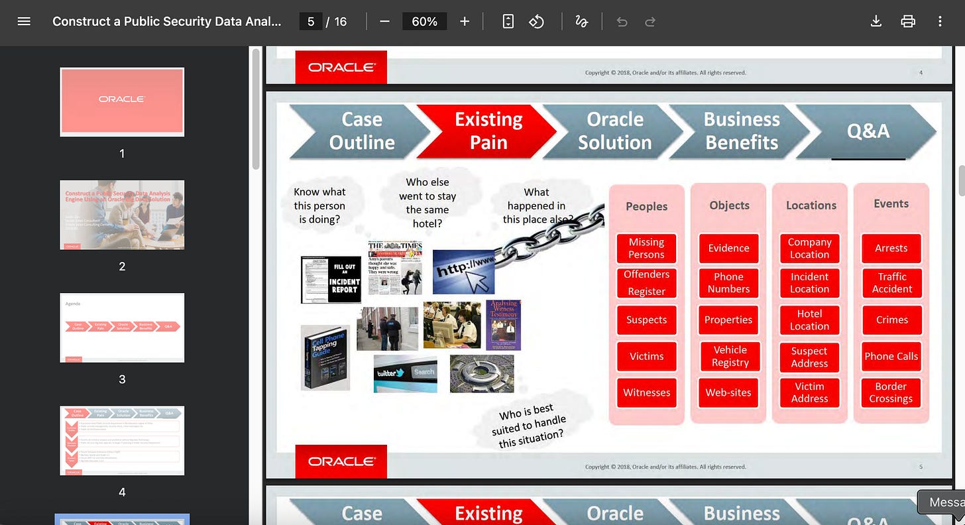Print the document
Screen dimensions: 965x525
(x=908, y=21)
